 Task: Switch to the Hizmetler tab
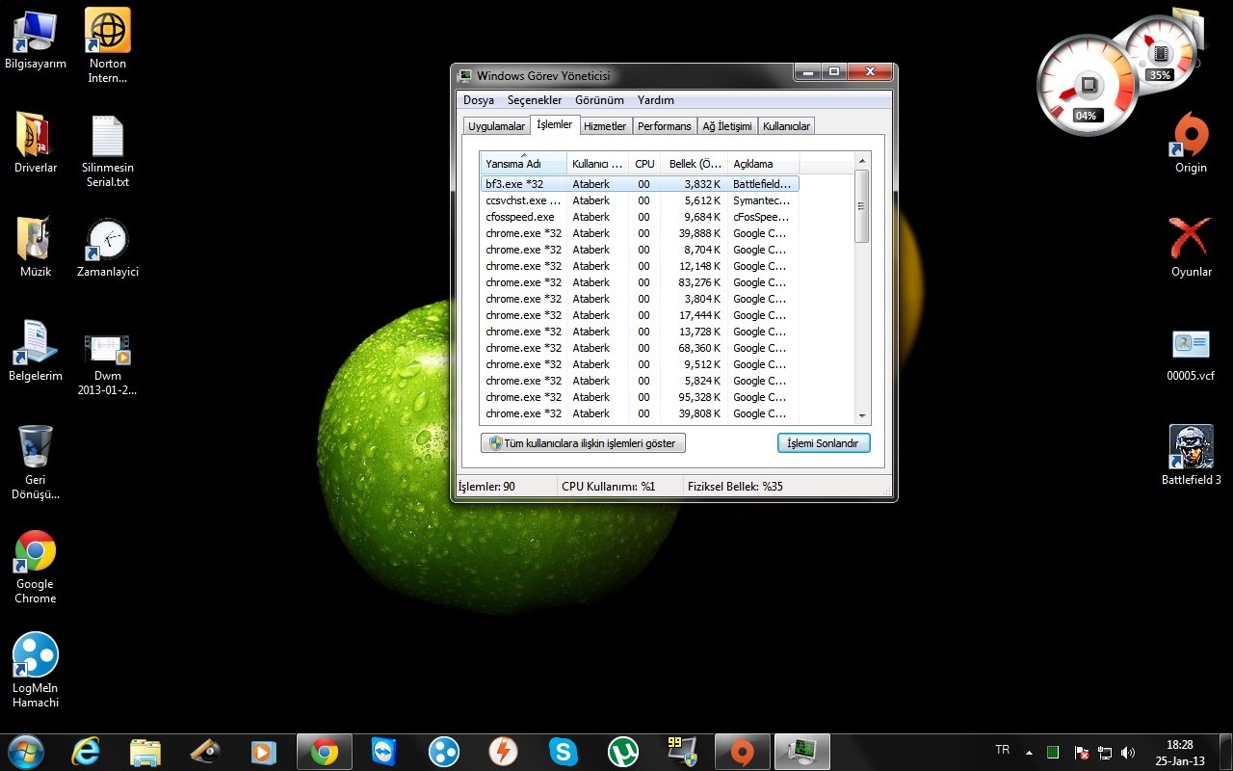[x=605, y=126]
